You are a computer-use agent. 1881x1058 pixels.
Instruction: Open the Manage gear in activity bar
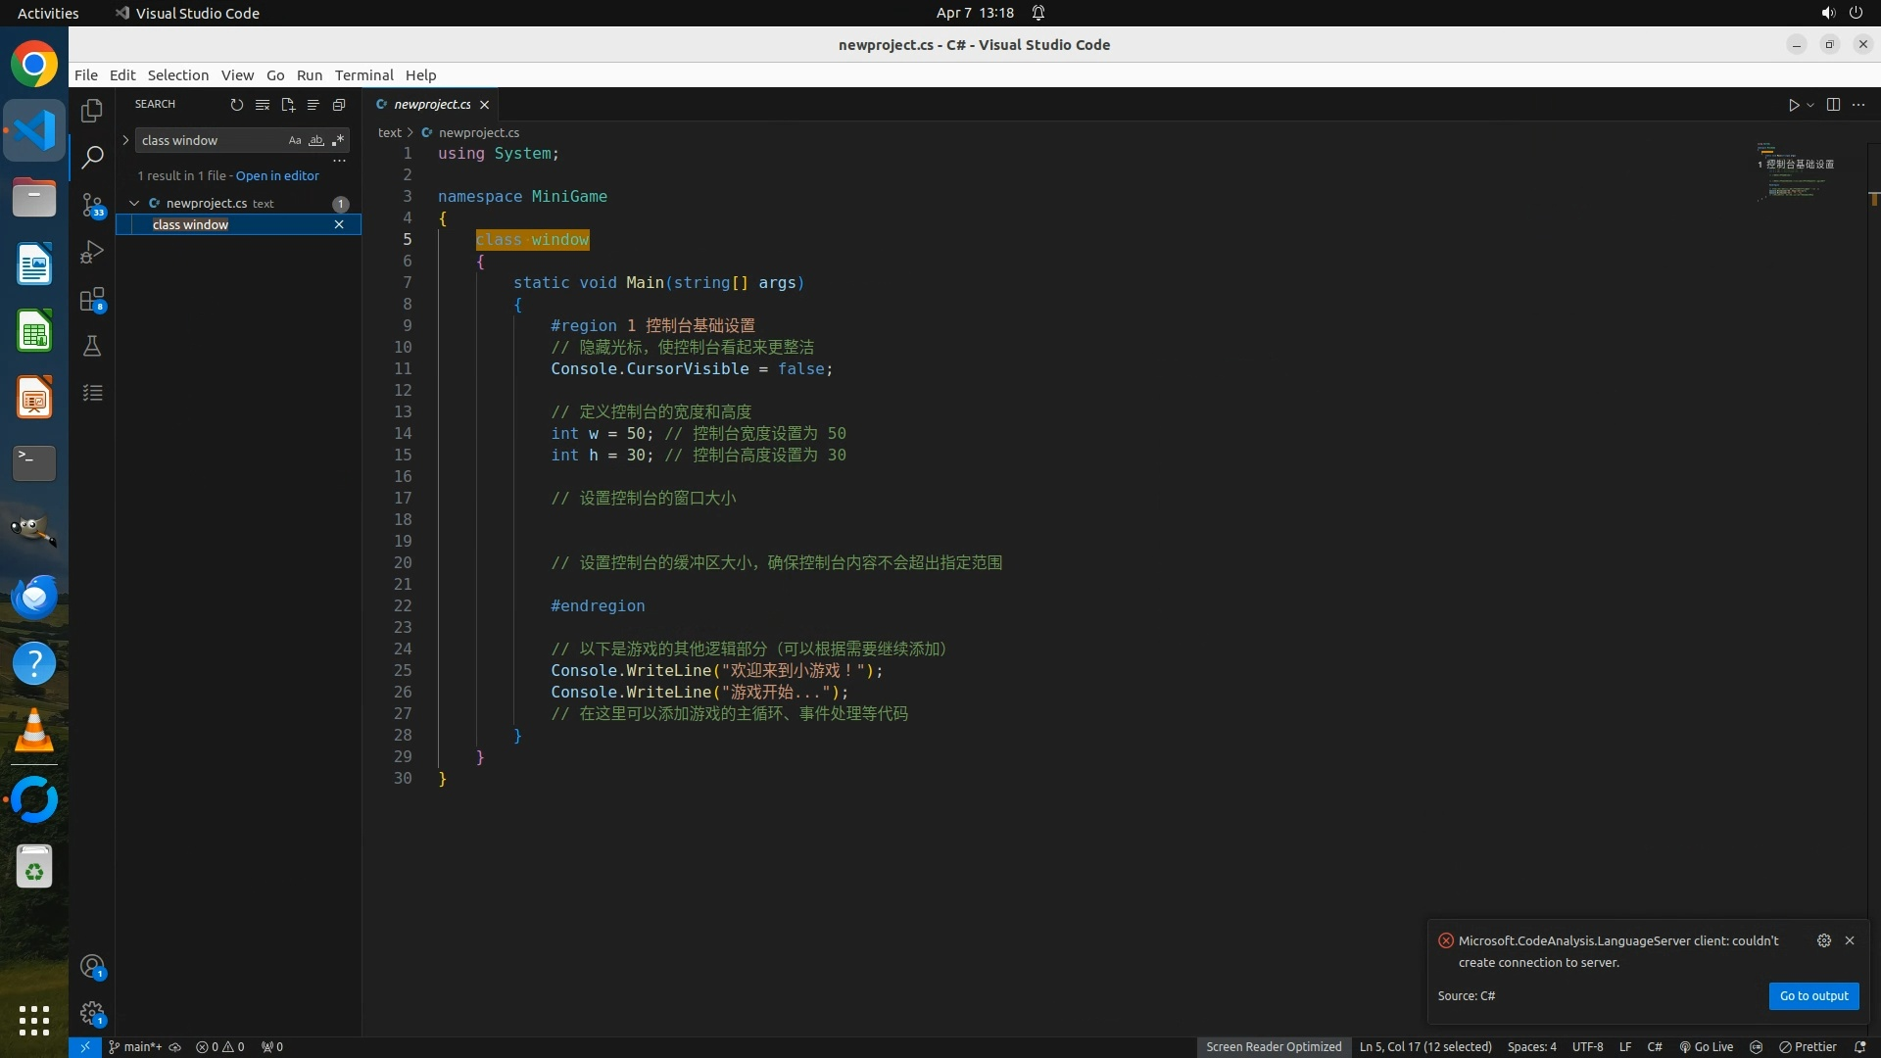92,1013
